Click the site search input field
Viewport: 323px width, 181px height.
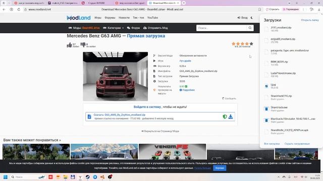[222, 28]
